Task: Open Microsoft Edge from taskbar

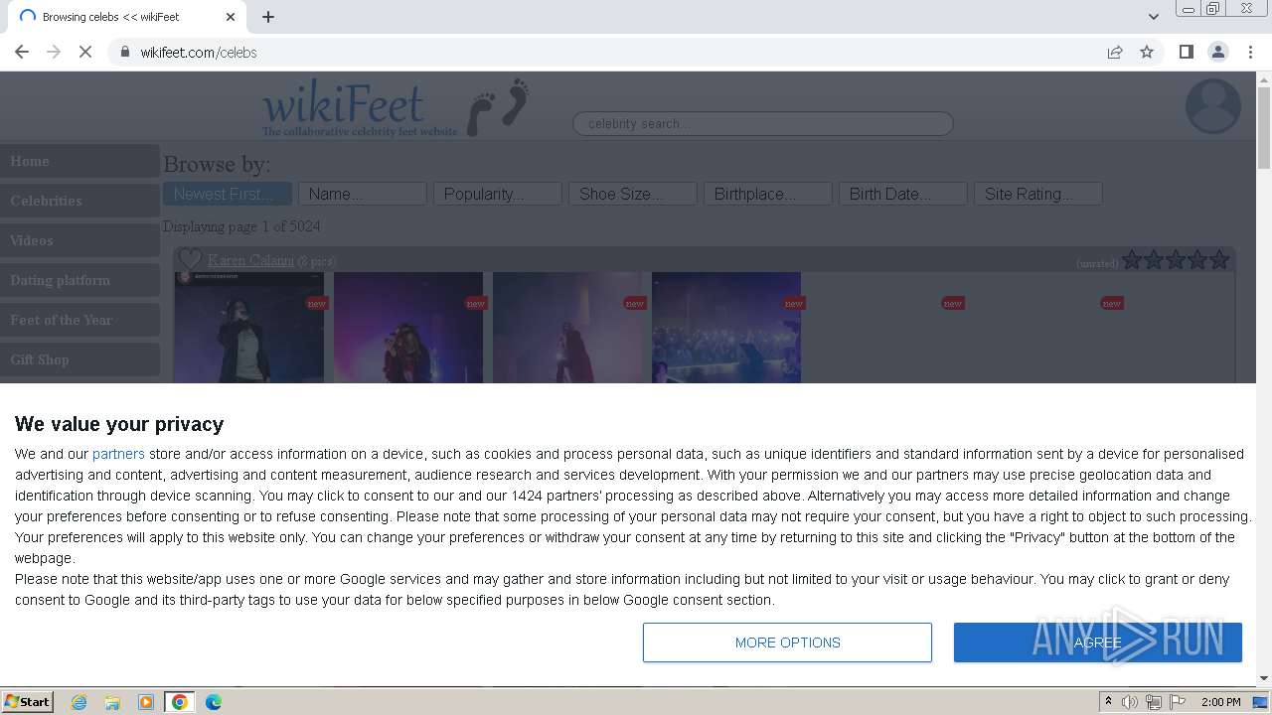Action: 214,702
